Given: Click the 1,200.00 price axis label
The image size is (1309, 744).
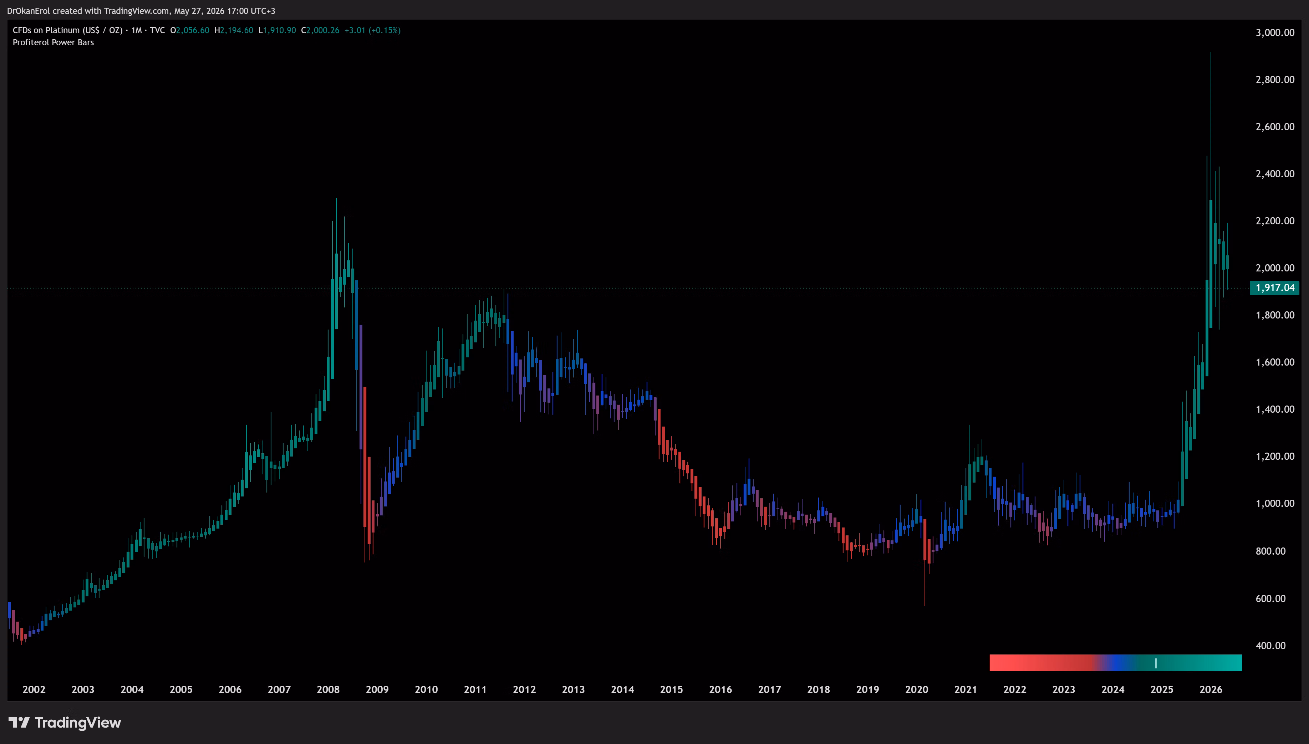Looking at the screenshot, I should click(x=1275, y=456).
